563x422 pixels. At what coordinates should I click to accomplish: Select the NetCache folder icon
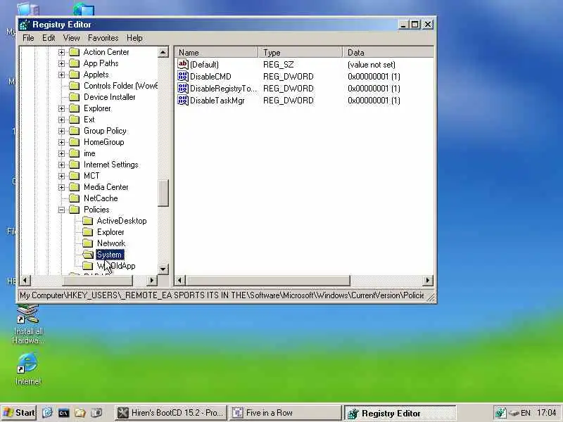pyautogui.click(x=75, y=198)
